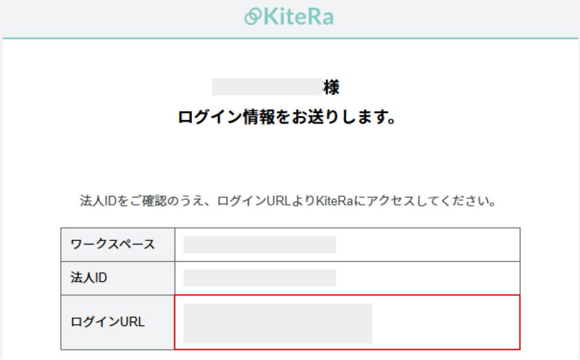
Task: Open the redacted ログインURL link
Action: (x=278, y=323)
